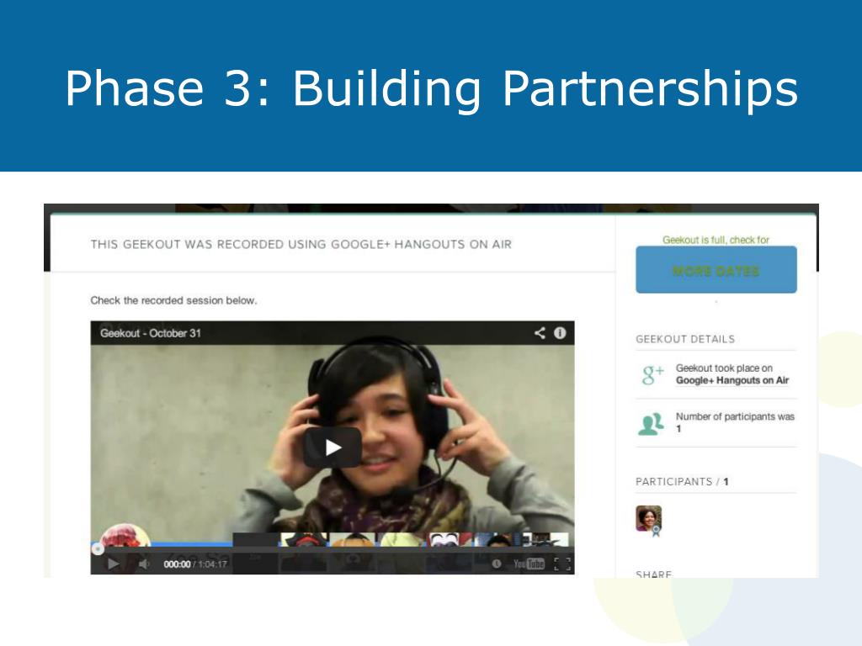Click the 'Number of participants was' text

pyautogui.click(x=735, y=417)
